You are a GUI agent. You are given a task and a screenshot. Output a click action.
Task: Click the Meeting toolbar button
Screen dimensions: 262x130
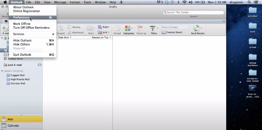74,27
